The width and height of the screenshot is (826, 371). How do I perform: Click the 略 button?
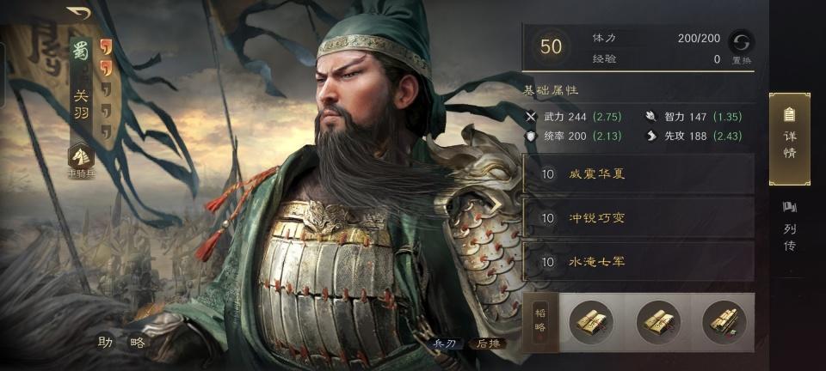pyautogui.click(x=138, y=343)
